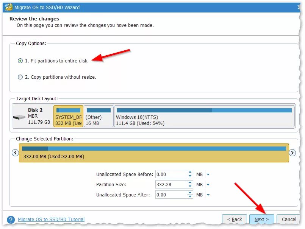The height and width of the screenshot is (229, 305).
Task: Increase Unallocated Space After value
Action: pos(190,193)
